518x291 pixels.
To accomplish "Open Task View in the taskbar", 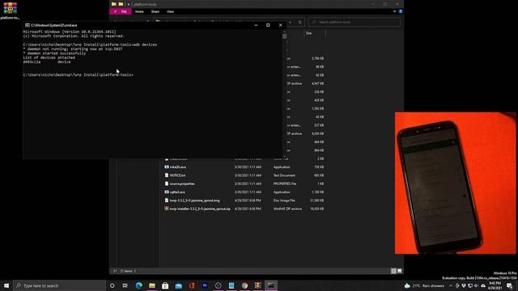I will pyautogui.click(x=125, y=285).
